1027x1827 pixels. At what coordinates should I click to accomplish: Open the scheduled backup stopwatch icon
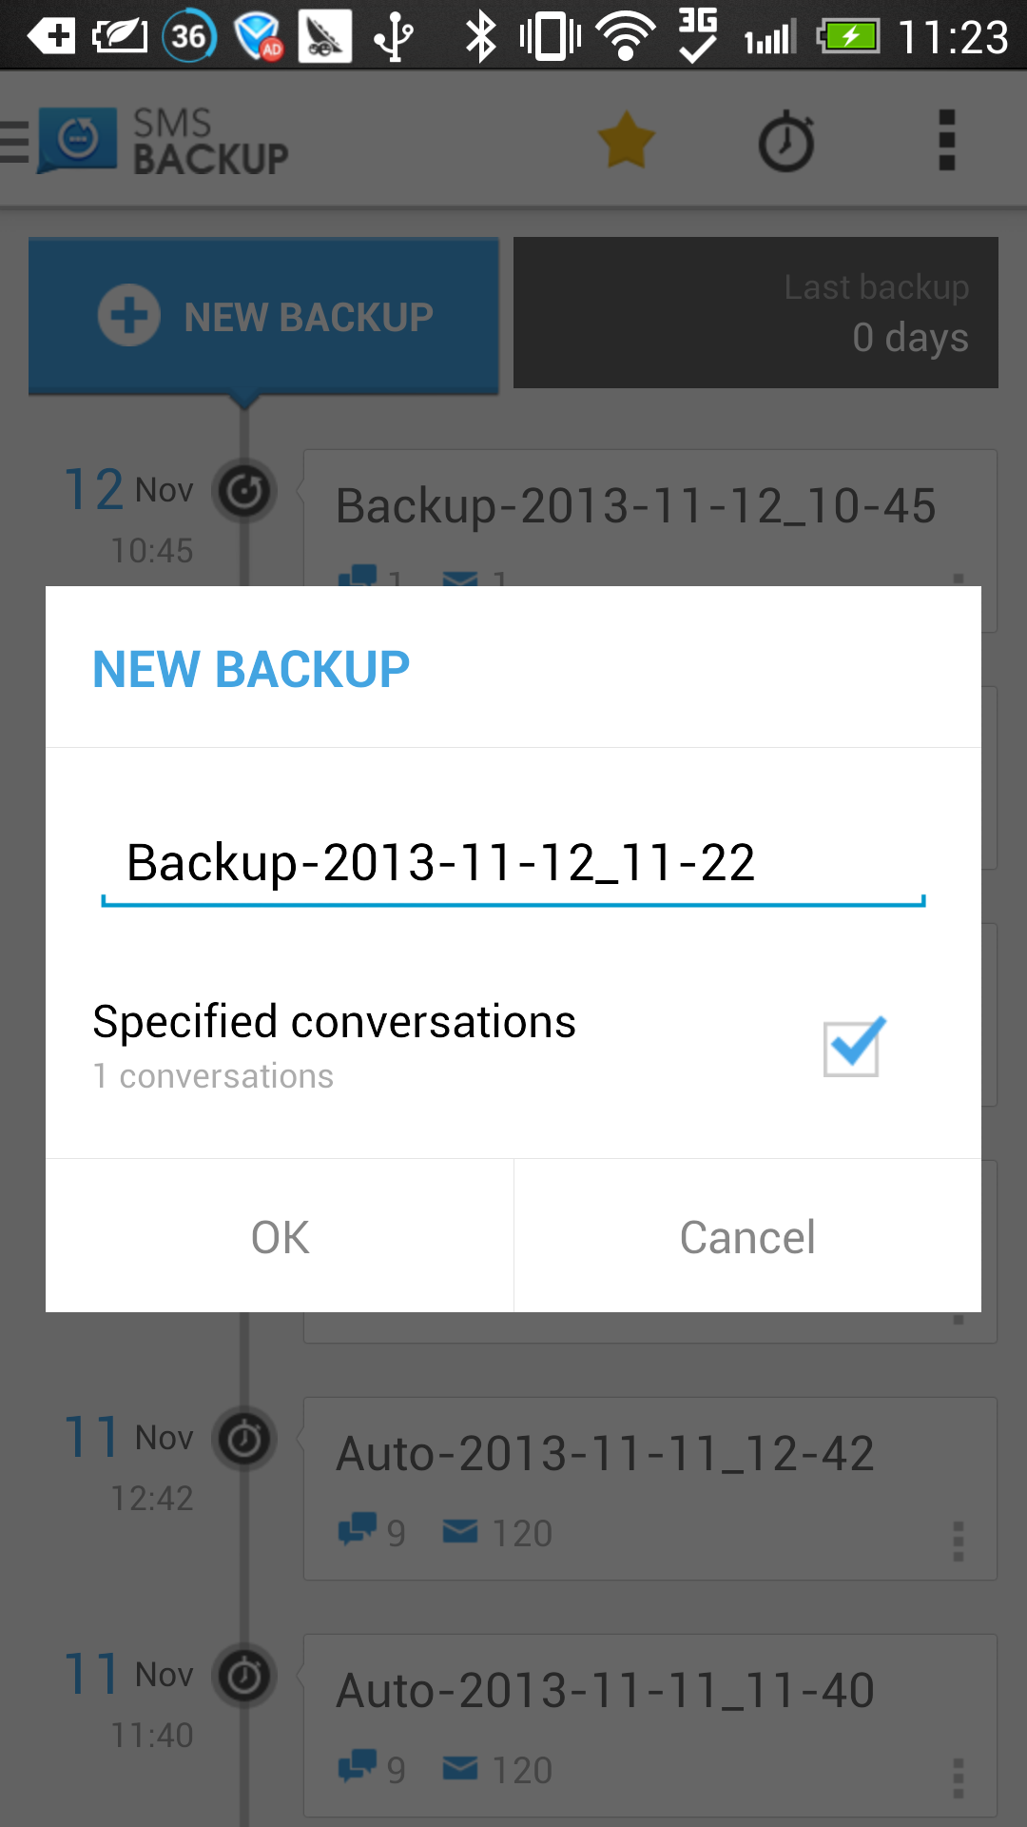point(786,141)
